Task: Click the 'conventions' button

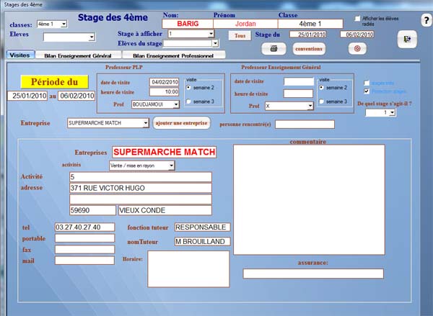Action: tap(310, 48)
